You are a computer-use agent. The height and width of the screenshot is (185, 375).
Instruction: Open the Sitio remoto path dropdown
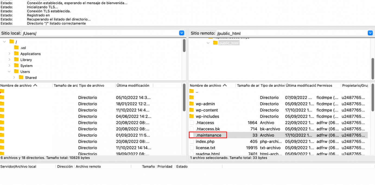(x=370, y=33)
